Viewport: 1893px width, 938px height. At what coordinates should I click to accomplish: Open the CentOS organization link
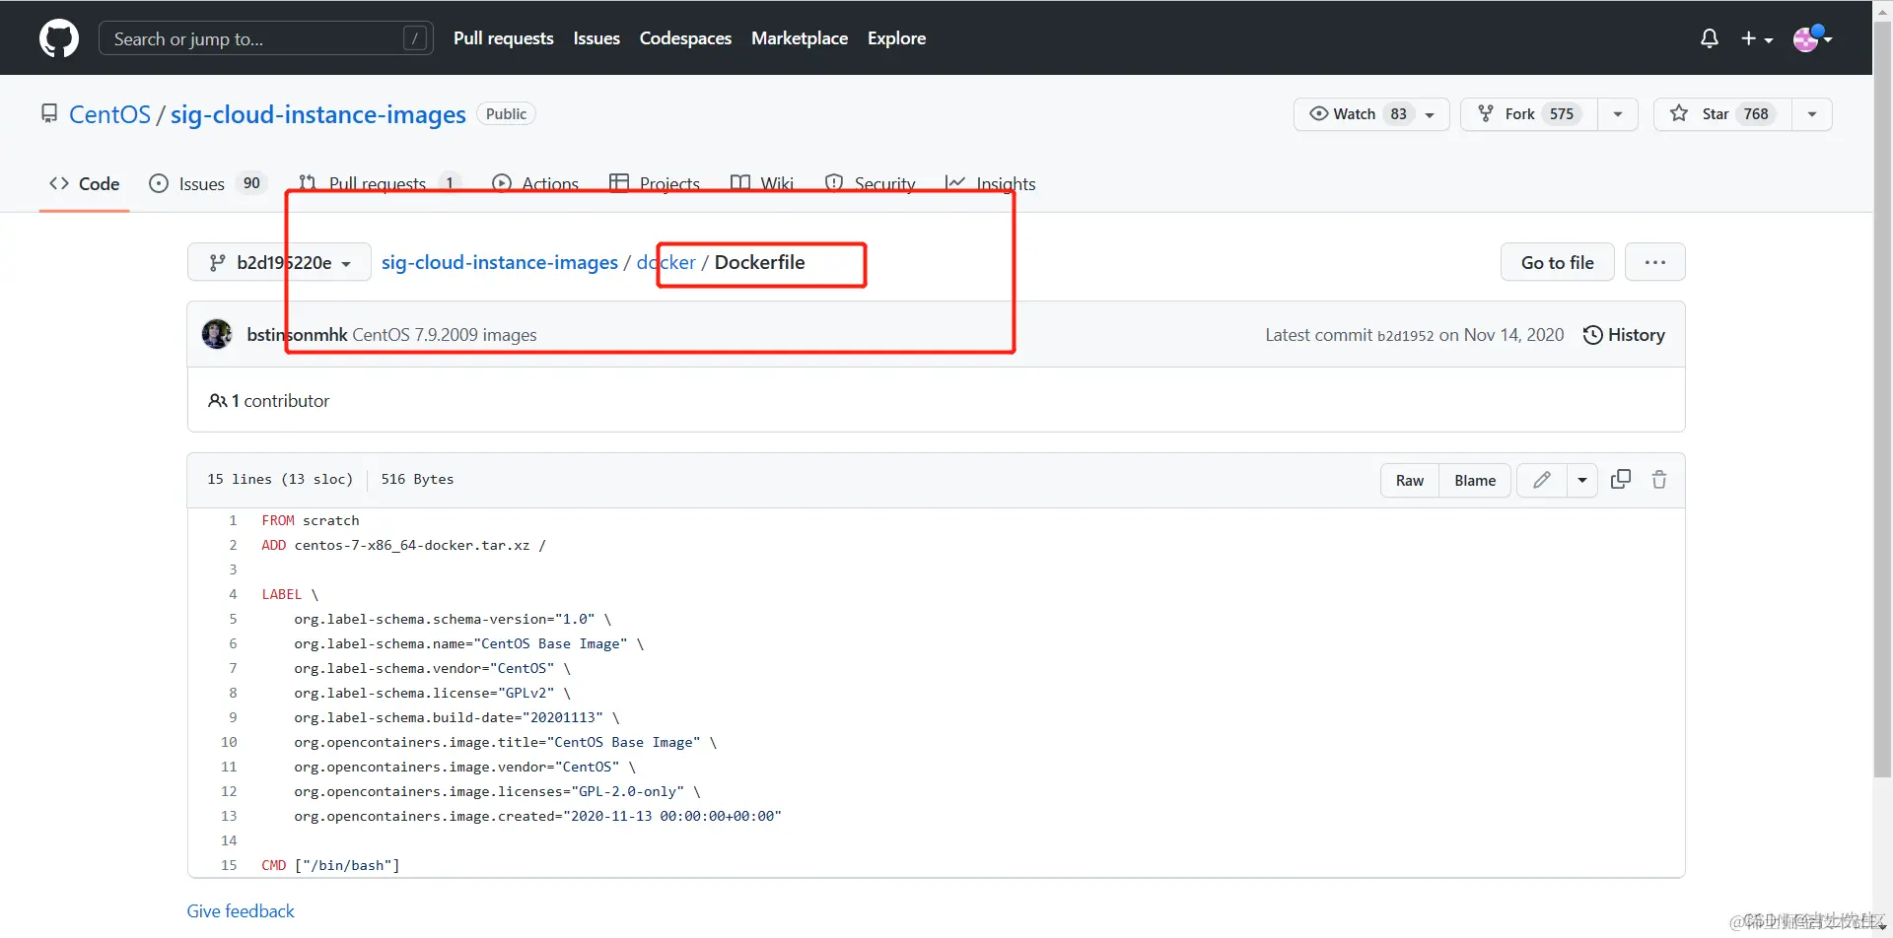pyautogui.click(x=109, y=114)
